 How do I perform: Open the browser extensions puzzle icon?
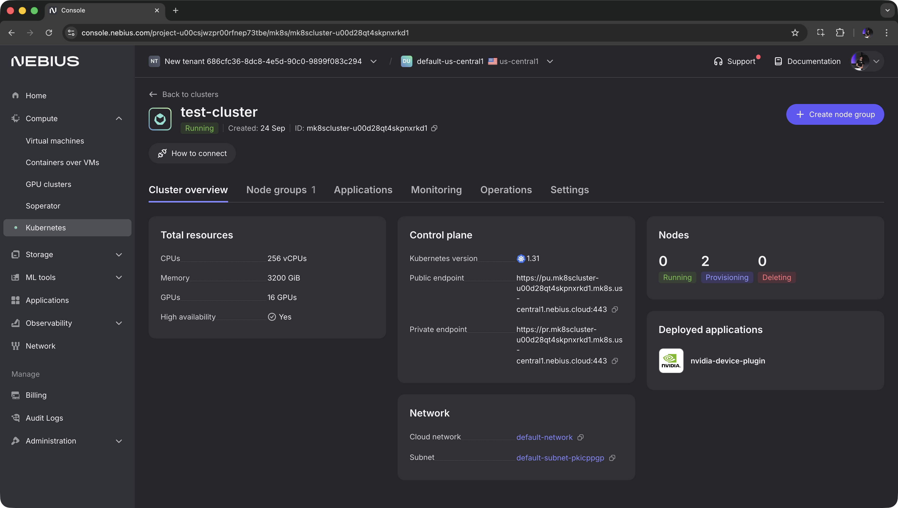(x=840, y=33)
